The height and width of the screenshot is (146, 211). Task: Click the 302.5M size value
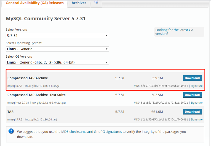click(x=157, y=95)
